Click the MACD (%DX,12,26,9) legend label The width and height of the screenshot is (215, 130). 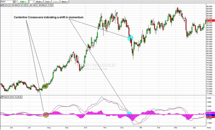pos(13,97)
